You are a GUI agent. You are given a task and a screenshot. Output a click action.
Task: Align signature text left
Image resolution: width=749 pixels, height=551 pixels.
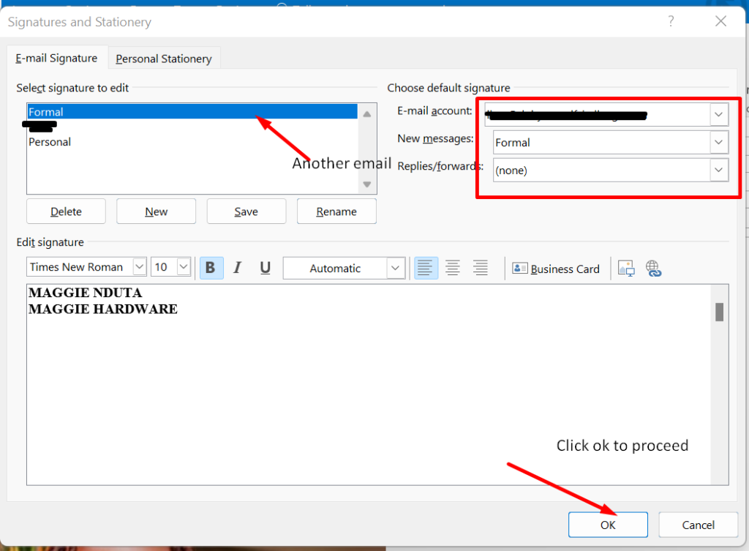[x=424, y=268]
